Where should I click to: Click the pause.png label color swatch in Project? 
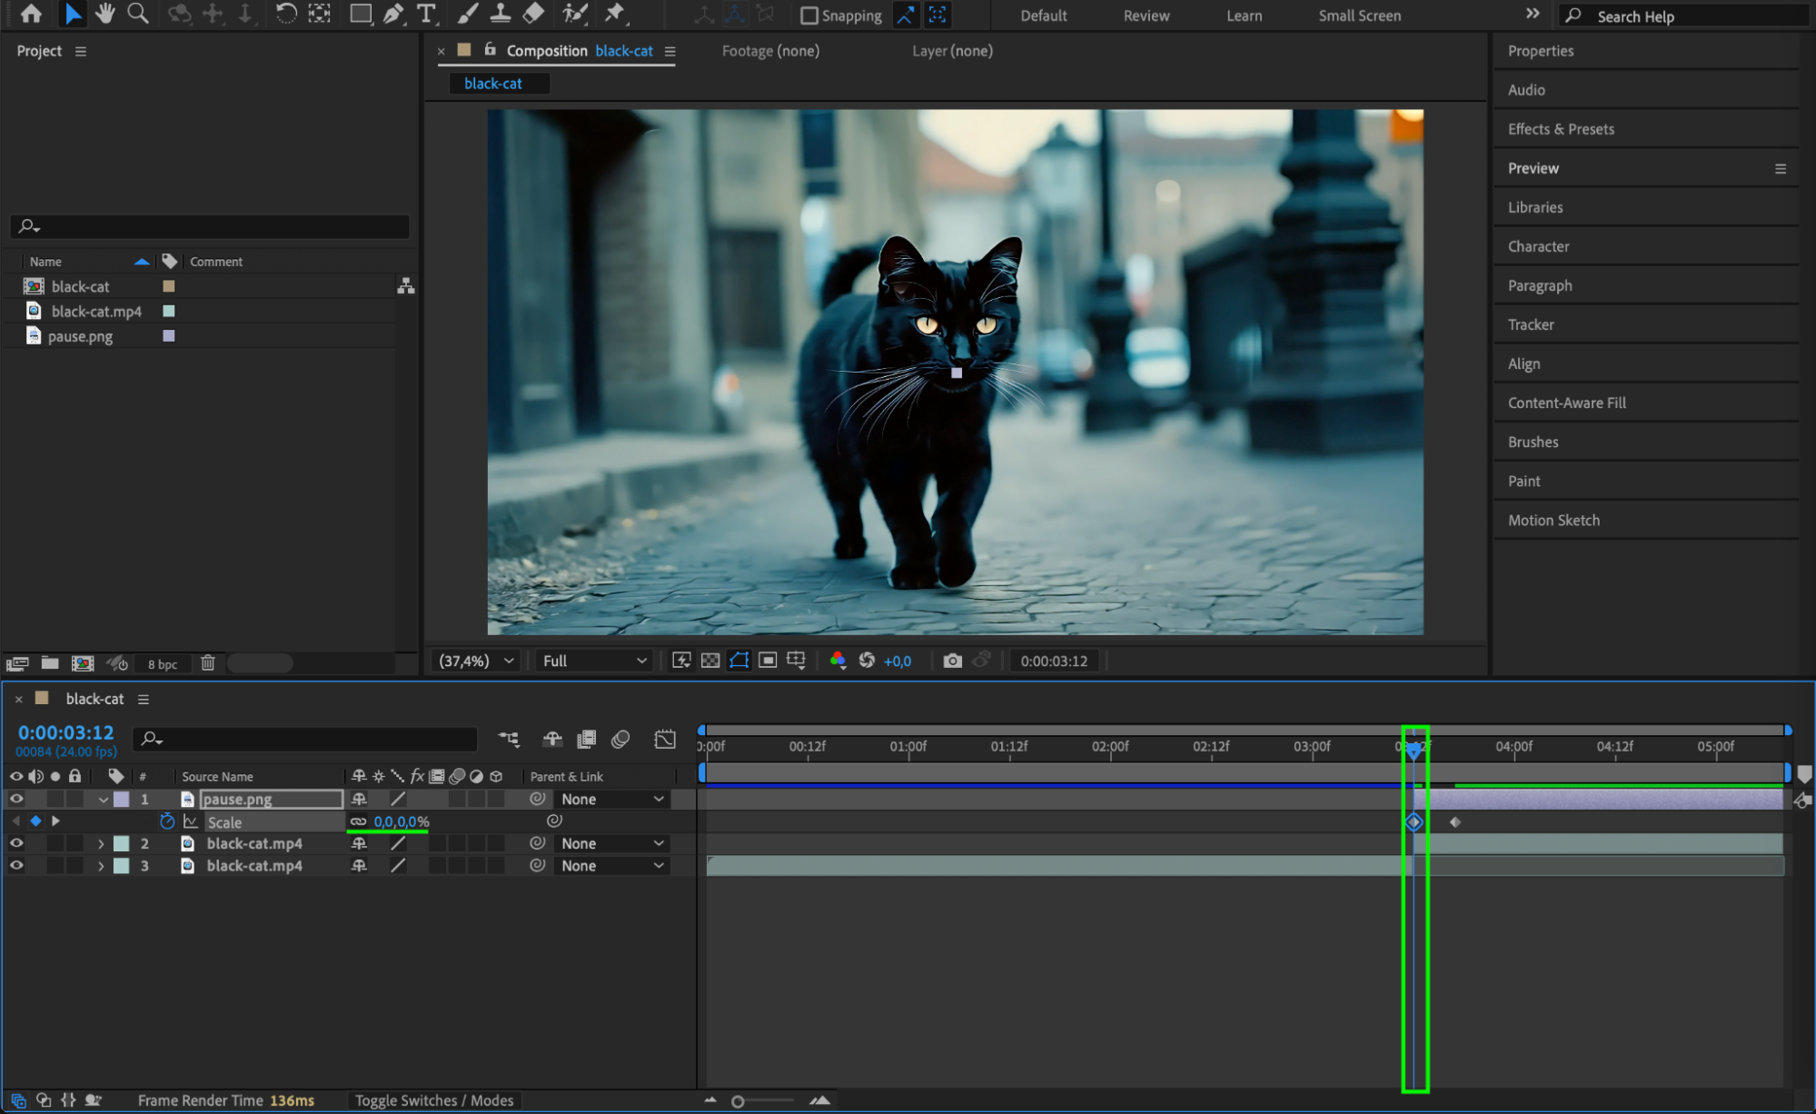(168, 336)
